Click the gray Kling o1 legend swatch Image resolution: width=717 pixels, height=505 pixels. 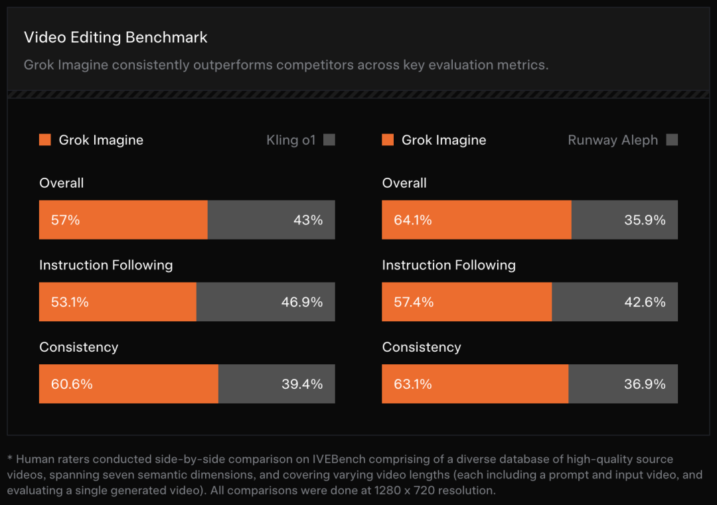(x=329, y=140)
